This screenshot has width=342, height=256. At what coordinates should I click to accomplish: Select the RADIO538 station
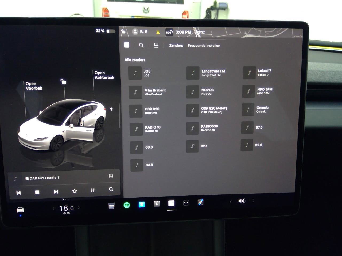202,128
